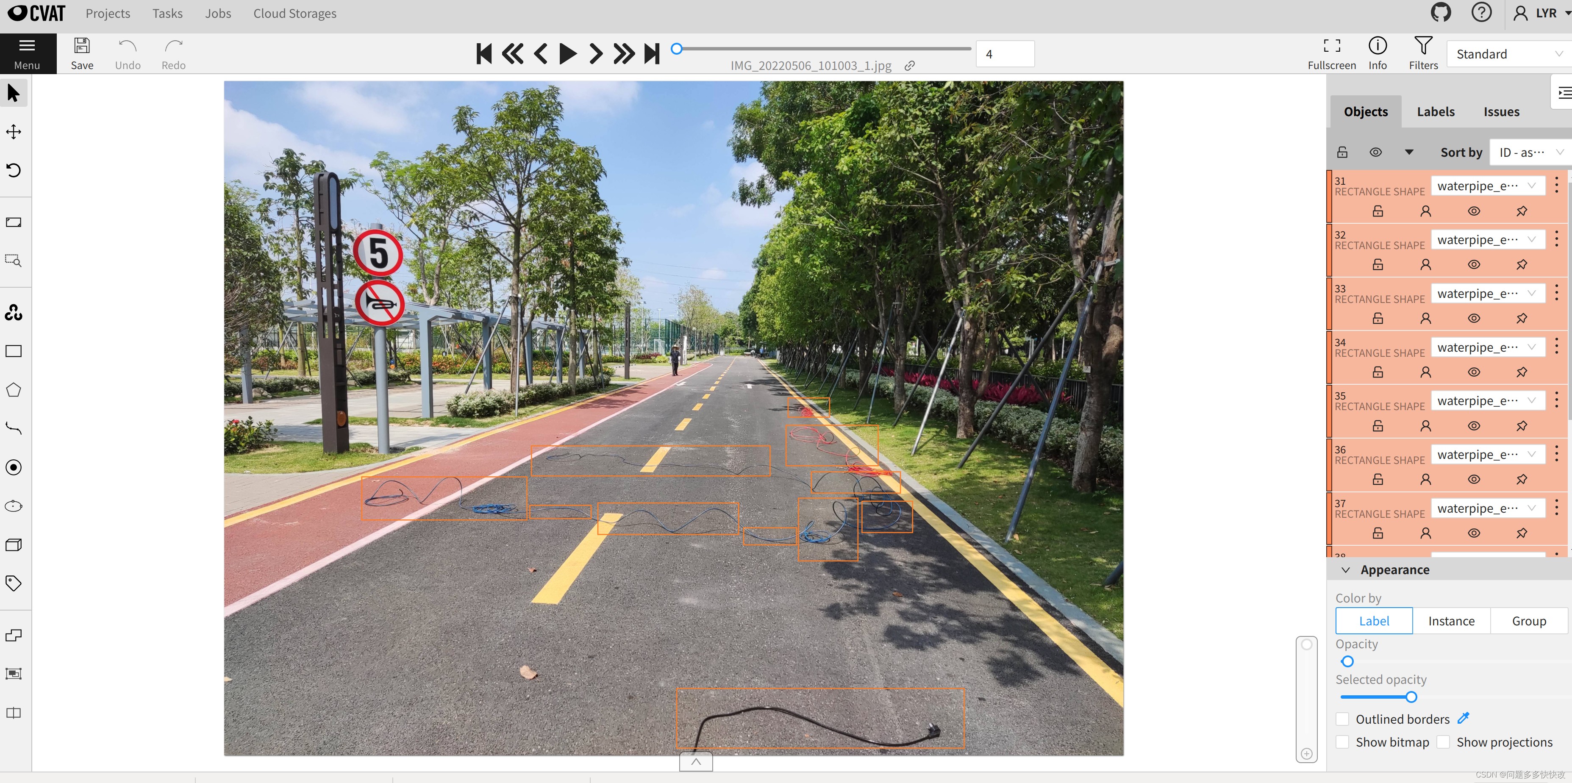Enable Outlined borders checkbox
The width and height of the screenshot is (1572, 783).
pyautogui.click(x=1342, y=719)
